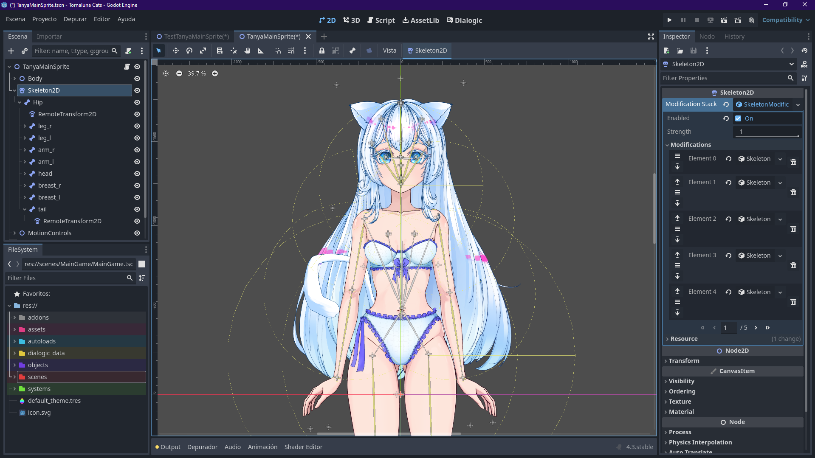Expand the assets folder
Screen dimensions: 815x458
coord(14,329)
